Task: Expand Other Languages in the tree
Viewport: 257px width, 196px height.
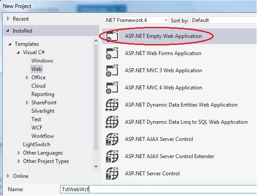Action: click(19, 153)
